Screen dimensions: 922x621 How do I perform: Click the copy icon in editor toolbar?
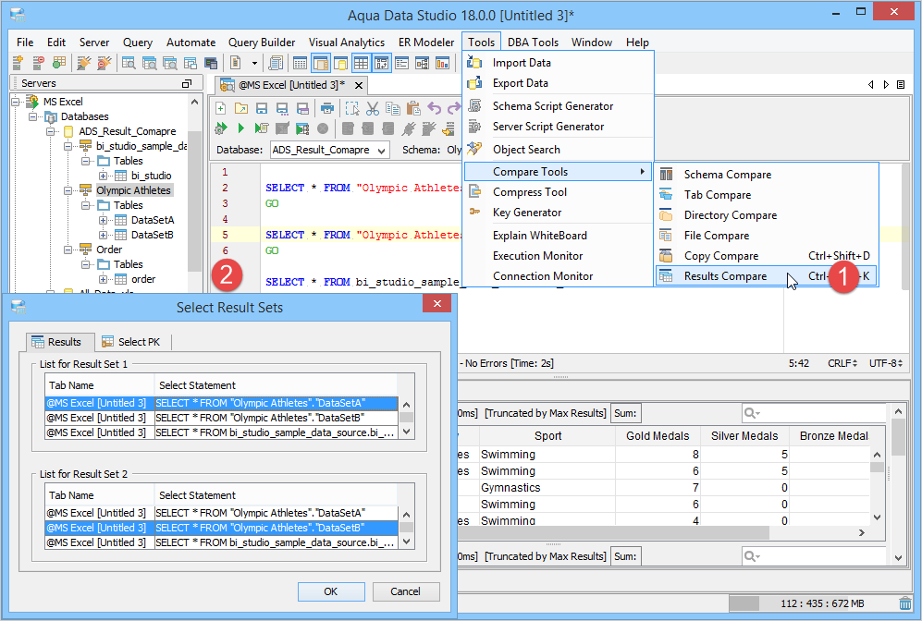393,109
